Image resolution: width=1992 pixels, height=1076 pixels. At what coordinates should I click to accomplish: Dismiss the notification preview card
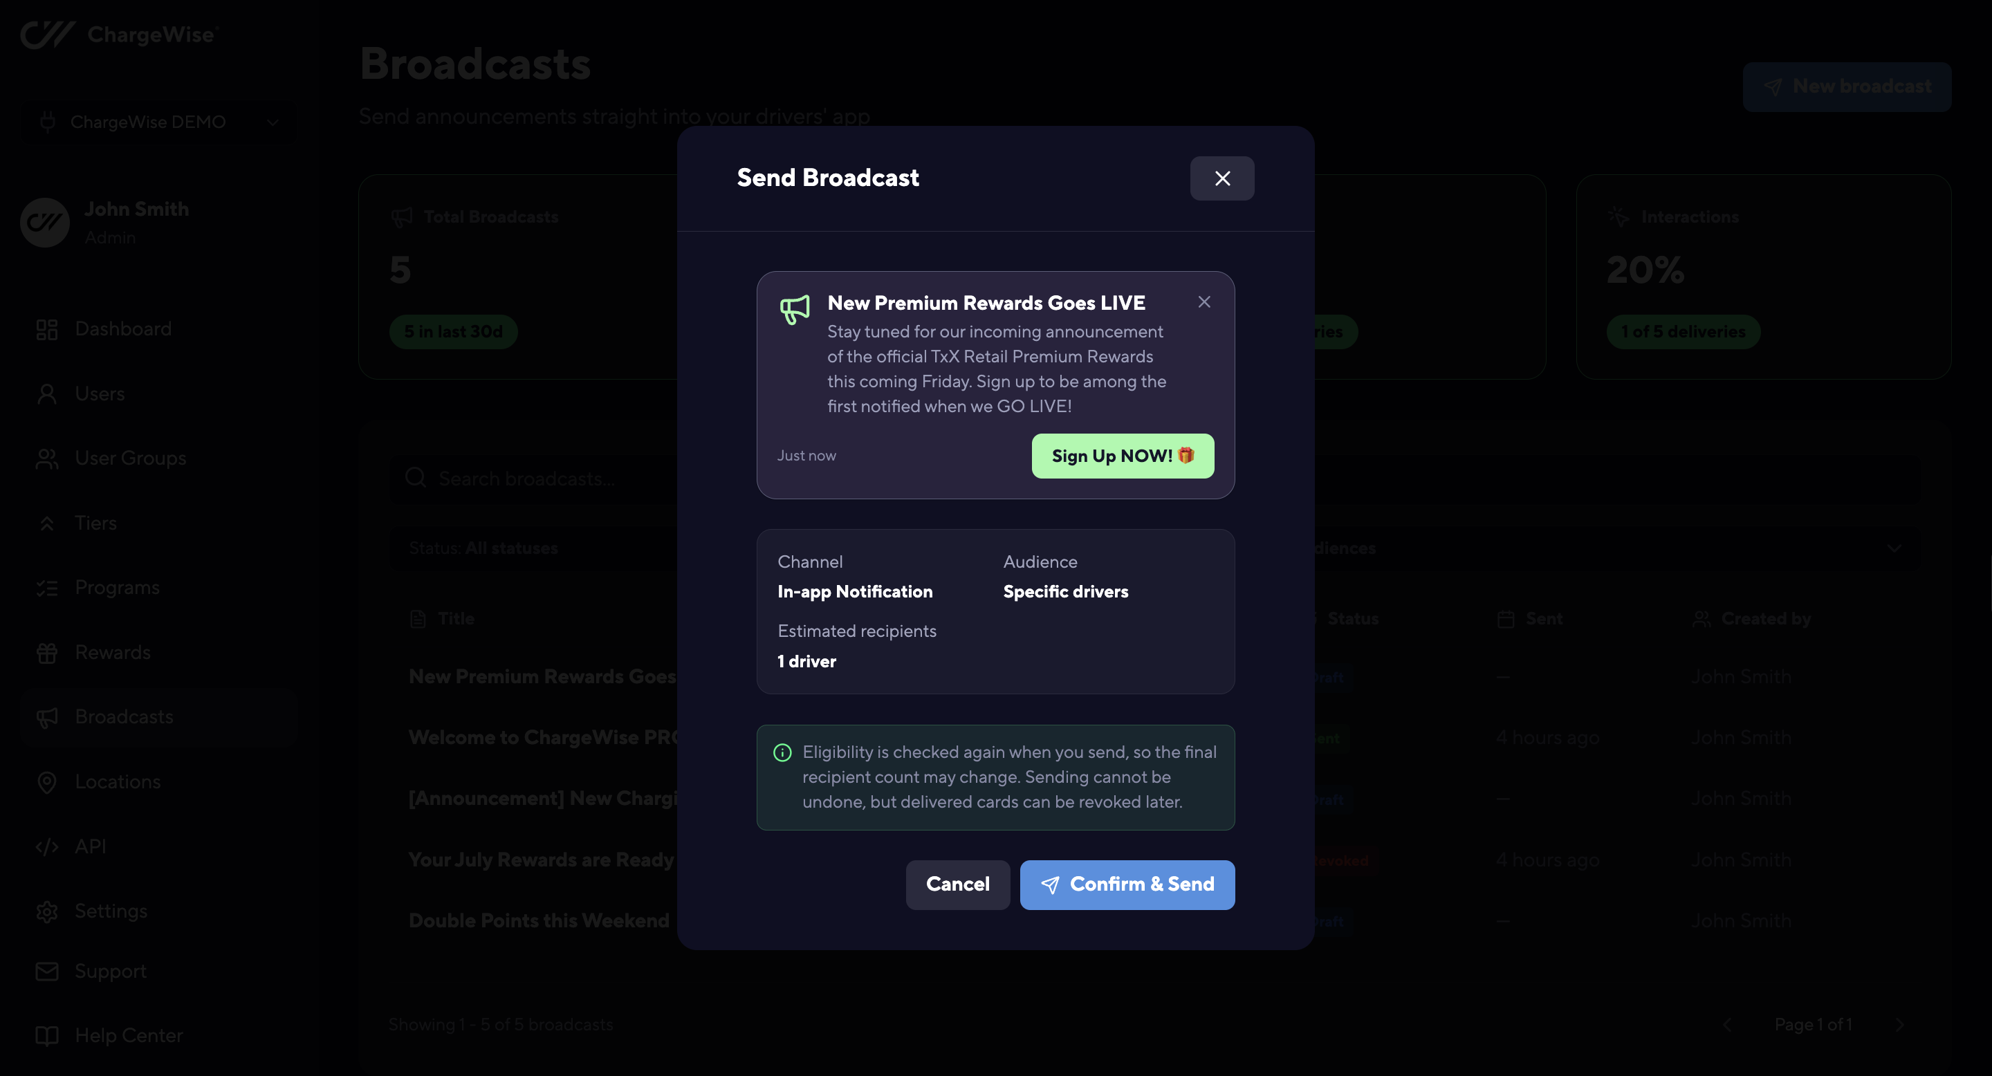[x=1204, y=302]
